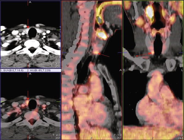
Task: Click the 'R' right-side marker in coronal view
Action: 124,70
